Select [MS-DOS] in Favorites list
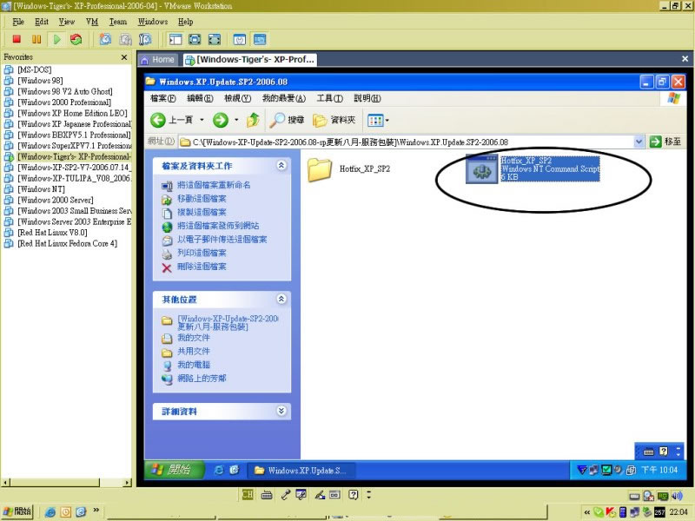 tap(35, 70)
